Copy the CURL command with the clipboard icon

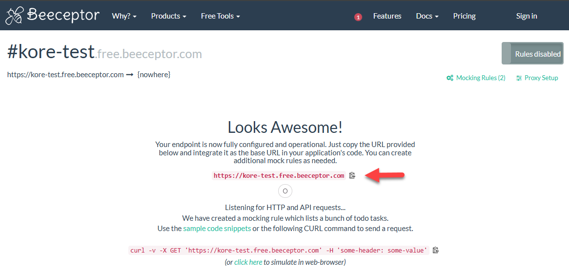(436, 250)
